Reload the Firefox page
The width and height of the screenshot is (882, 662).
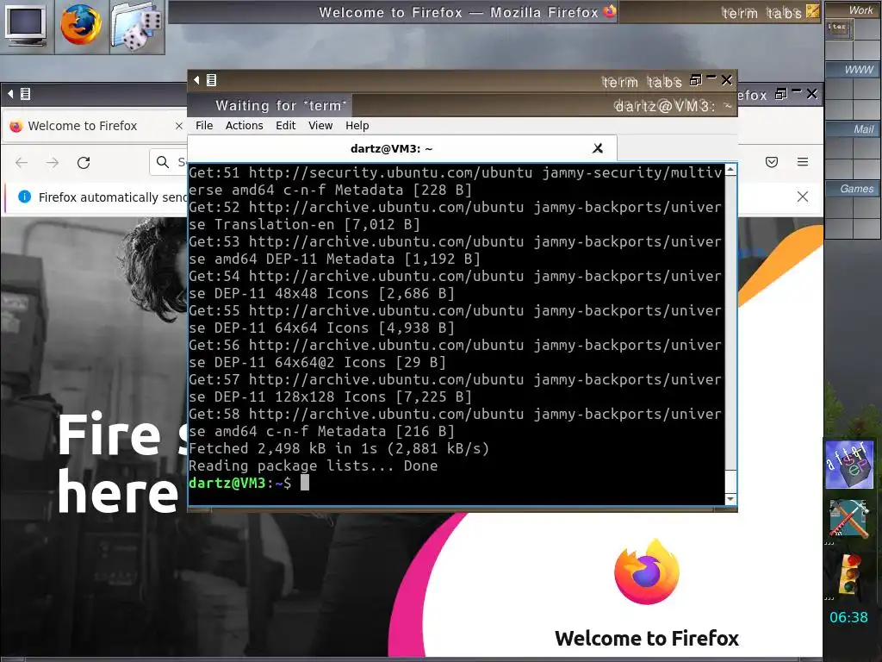tap(84, 163)
